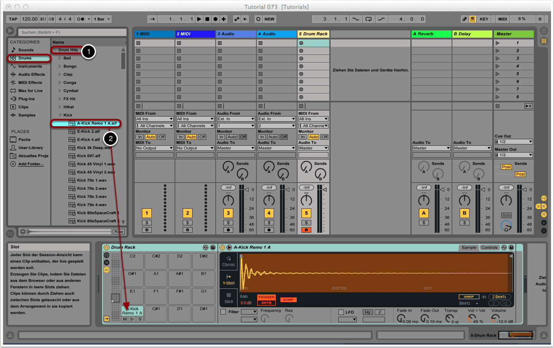Enable the Draw Mode pencil icon
This screenshot has width=554, height=348.
point(464,19)
